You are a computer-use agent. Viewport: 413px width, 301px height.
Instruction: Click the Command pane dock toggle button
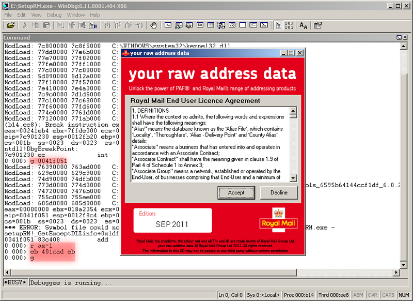[399, 37]
